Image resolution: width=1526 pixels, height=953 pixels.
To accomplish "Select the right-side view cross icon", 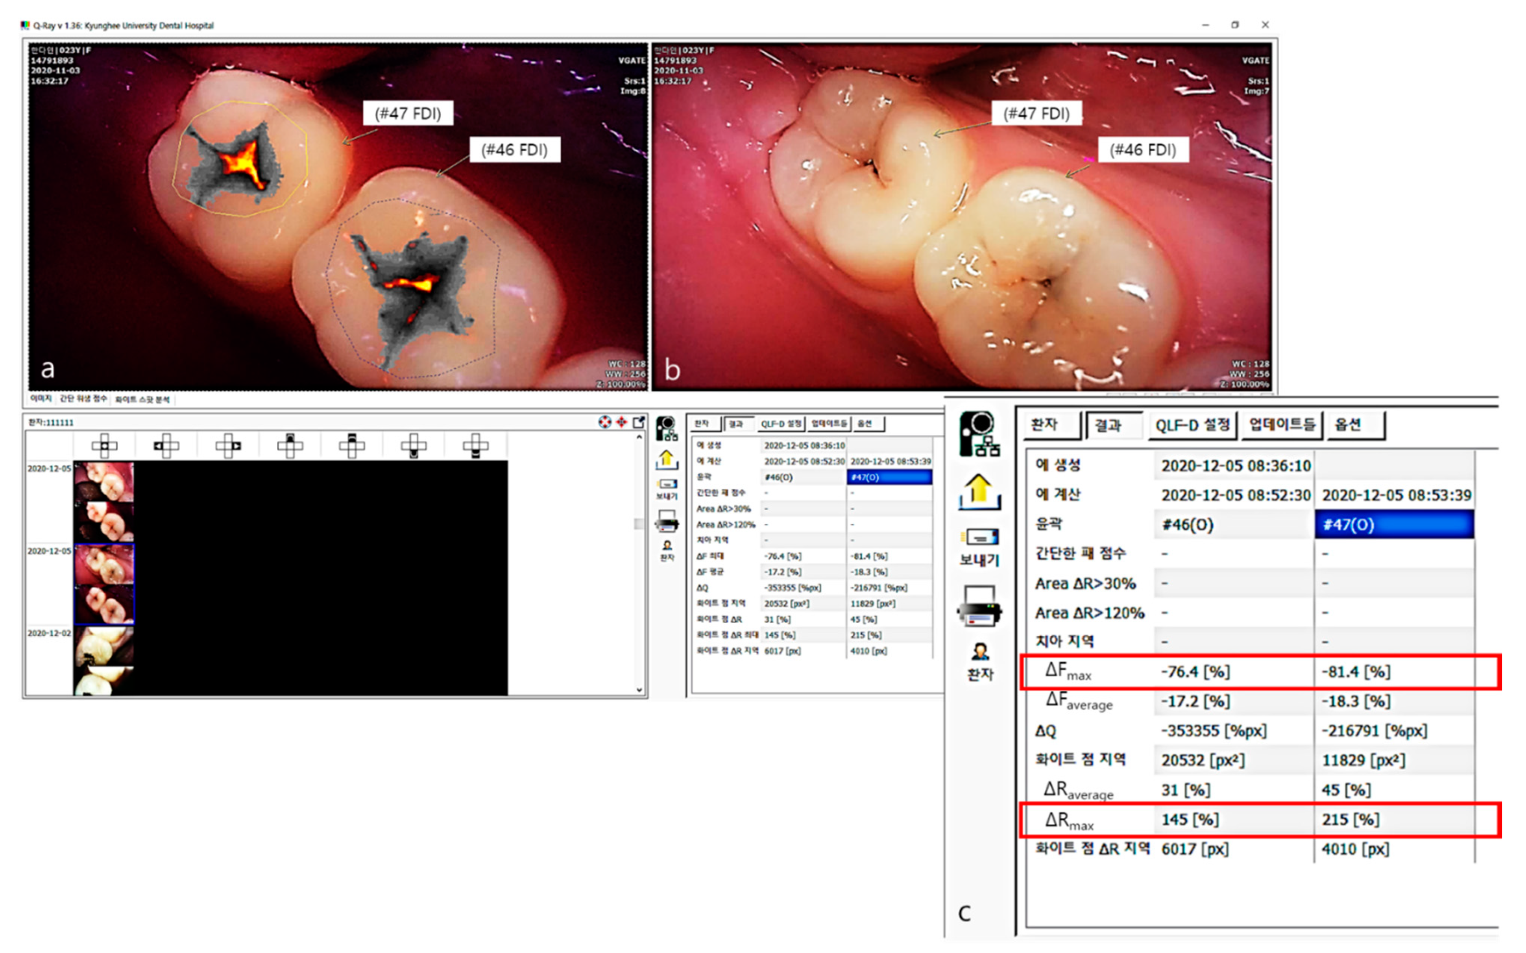I will pos(228,446).
